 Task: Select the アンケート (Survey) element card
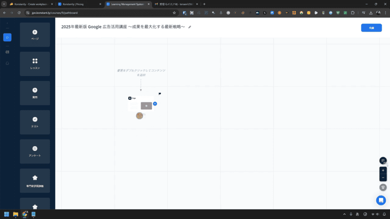click(35, 151)
